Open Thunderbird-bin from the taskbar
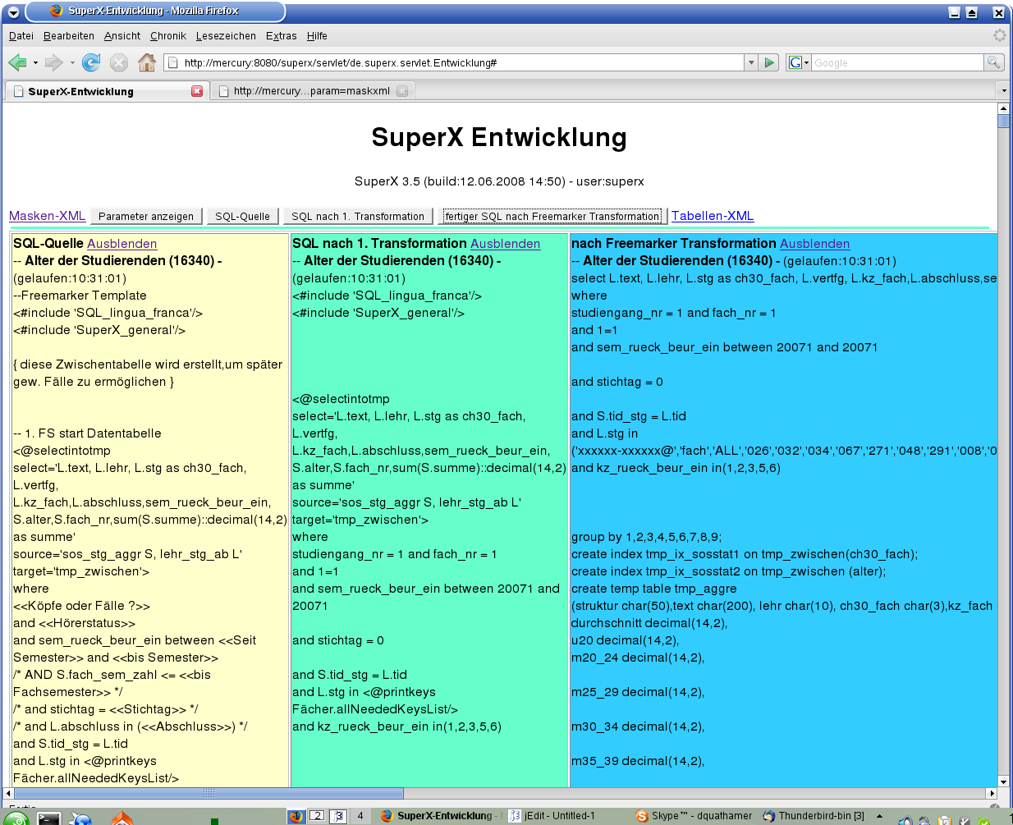The width and height of the screenshot is (1013, 825). point(814,815)
